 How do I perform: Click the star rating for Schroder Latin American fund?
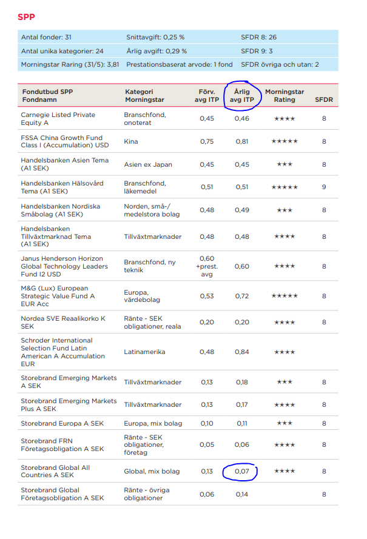tap(285, 352)
